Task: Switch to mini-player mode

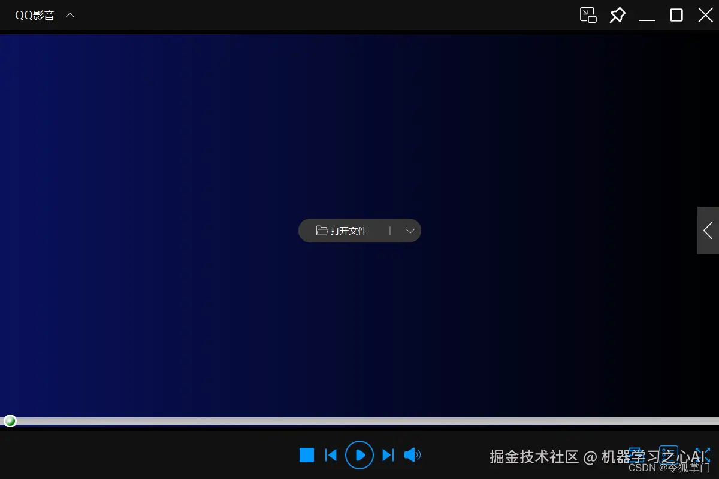Action: (x=588, y=15)
